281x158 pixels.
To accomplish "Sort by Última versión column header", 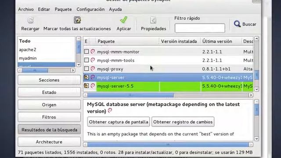I will 221,41.
